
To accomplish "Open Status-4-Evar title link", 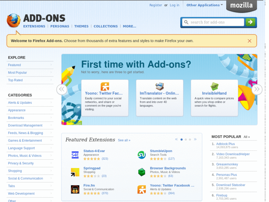I will click(x=94, y=151).
